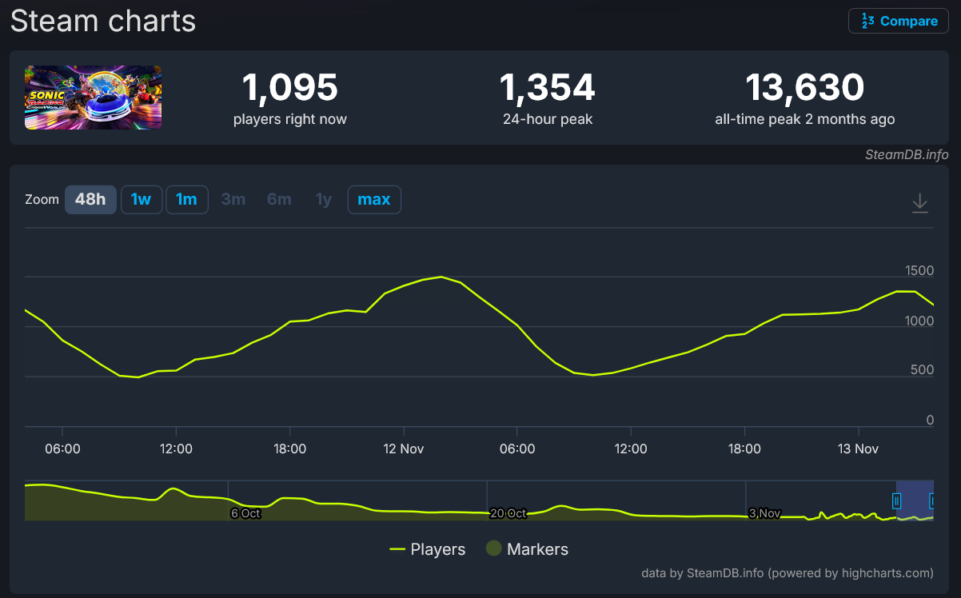This screenshot has width=961, height=598.
Task: Click the highlighted navigator selection window
Action: [915, 500]
